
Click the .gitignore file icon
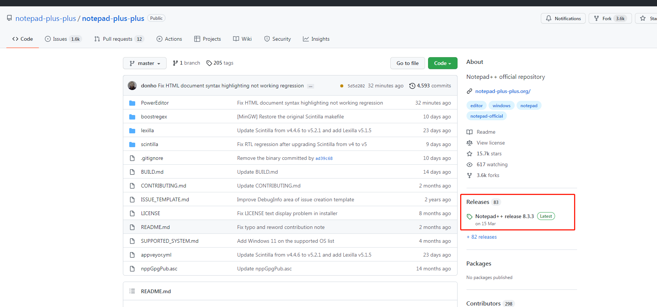point(132,158)
